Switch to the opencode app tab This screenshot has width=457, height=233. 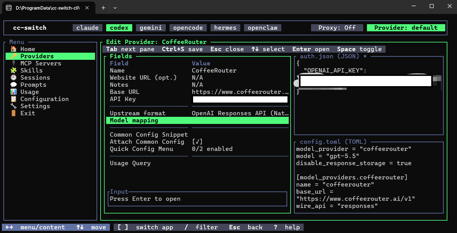[x=188, y=28]
